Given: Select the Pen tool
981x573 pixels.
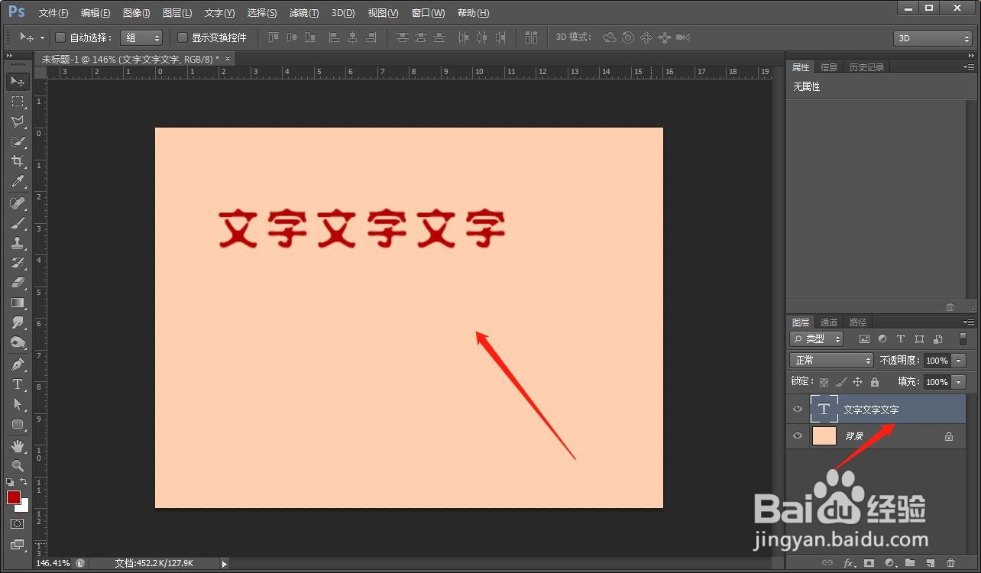Looking at the screenshot, I should tap(18, 364).
